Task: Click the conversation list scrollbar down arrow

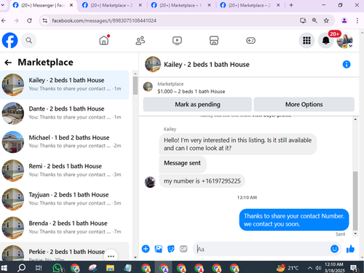Action: click(135, 257)
